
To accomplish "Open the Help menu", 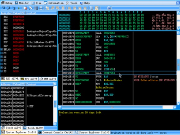I will (x=85, y=3).
